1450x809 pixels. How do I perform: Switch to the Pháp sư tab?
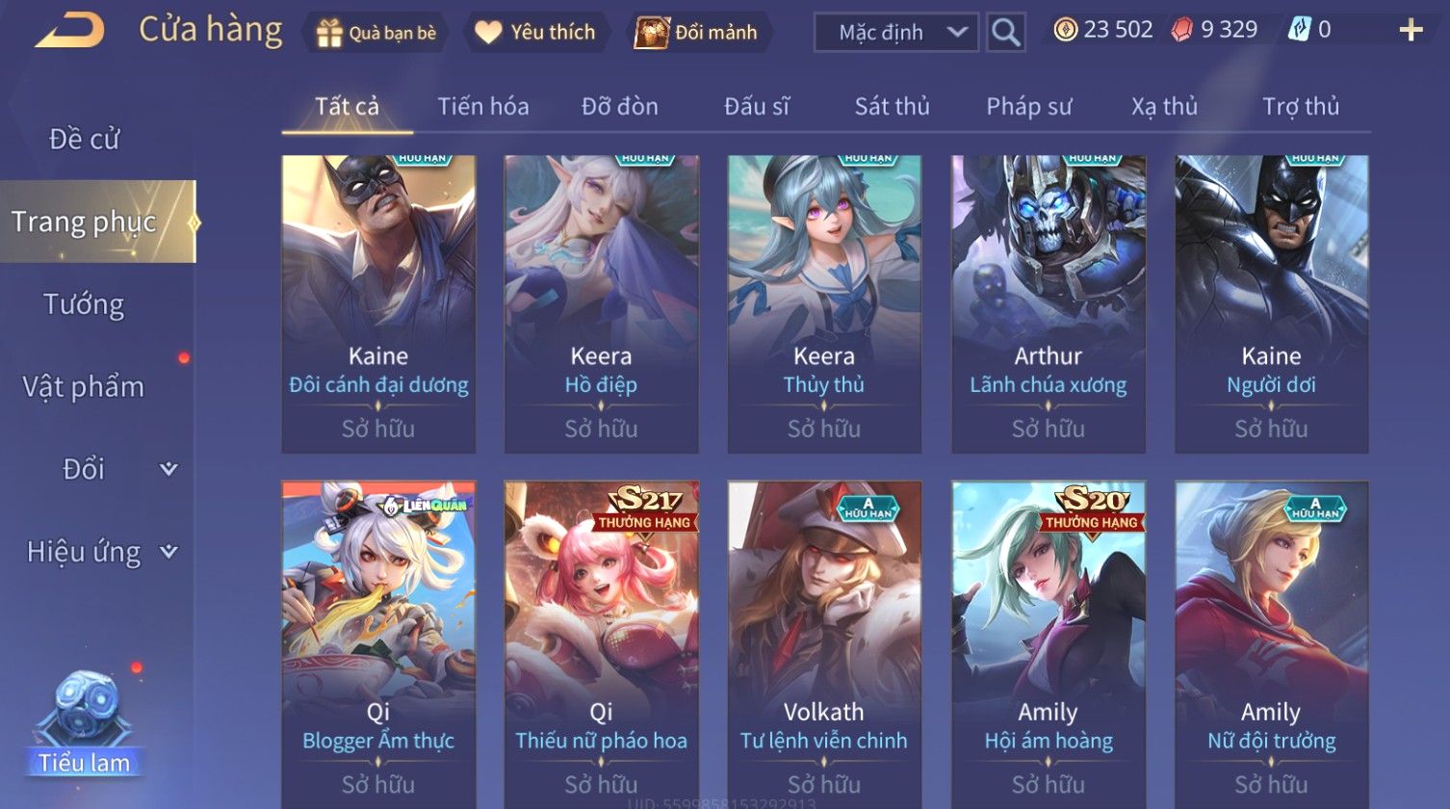click(1028, 107)
